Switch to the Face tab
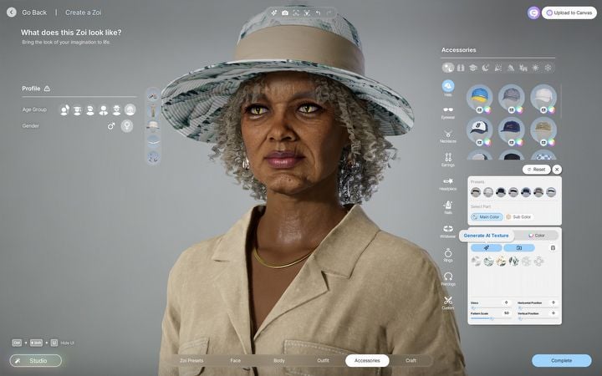 235,360
